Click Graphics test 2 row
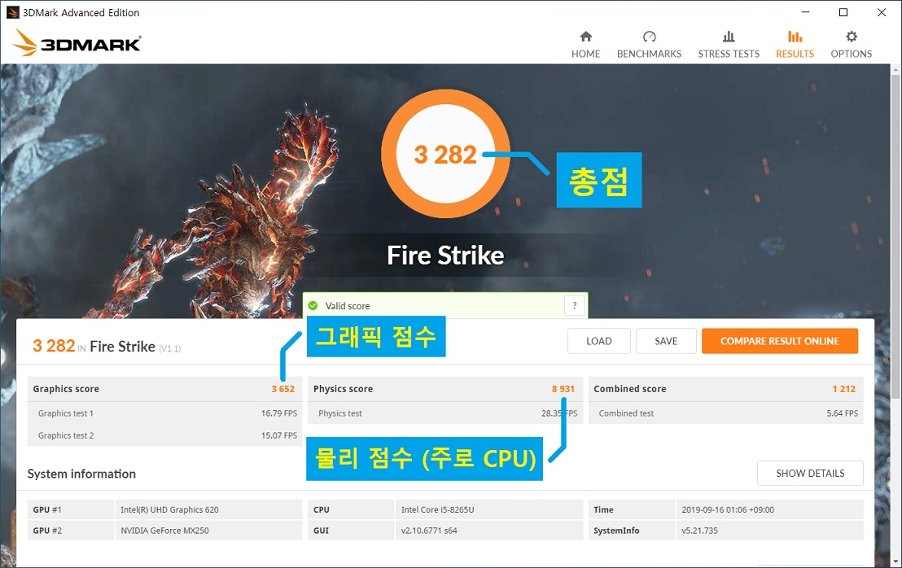The height and width of the screenshot is (568, 902). click(x=164, y=435)
